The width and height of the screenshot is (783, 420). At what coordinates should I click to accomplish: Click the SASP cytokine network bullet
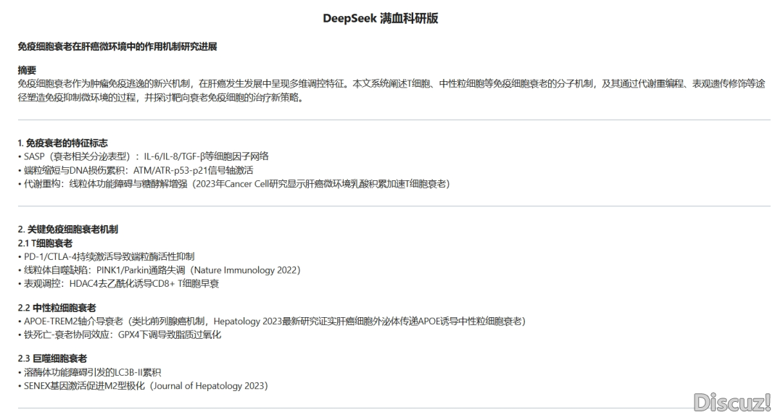coord(144,156)
